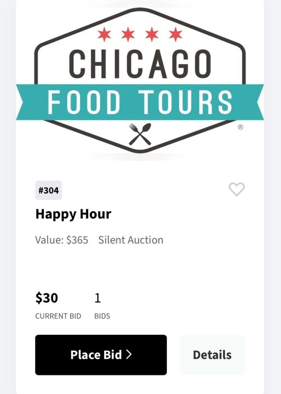Tap the first red star in the logo
This screenshot has height=394, width=281.
[x=104, y=34]
